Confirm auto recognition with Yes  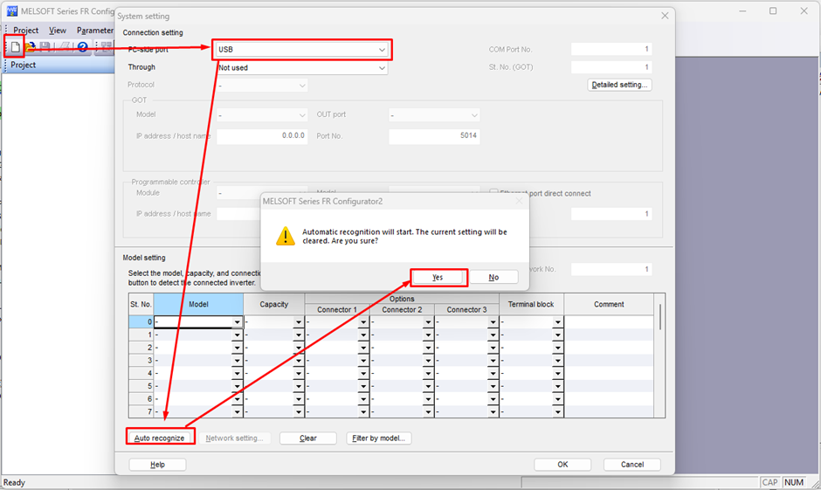point(438,277)
